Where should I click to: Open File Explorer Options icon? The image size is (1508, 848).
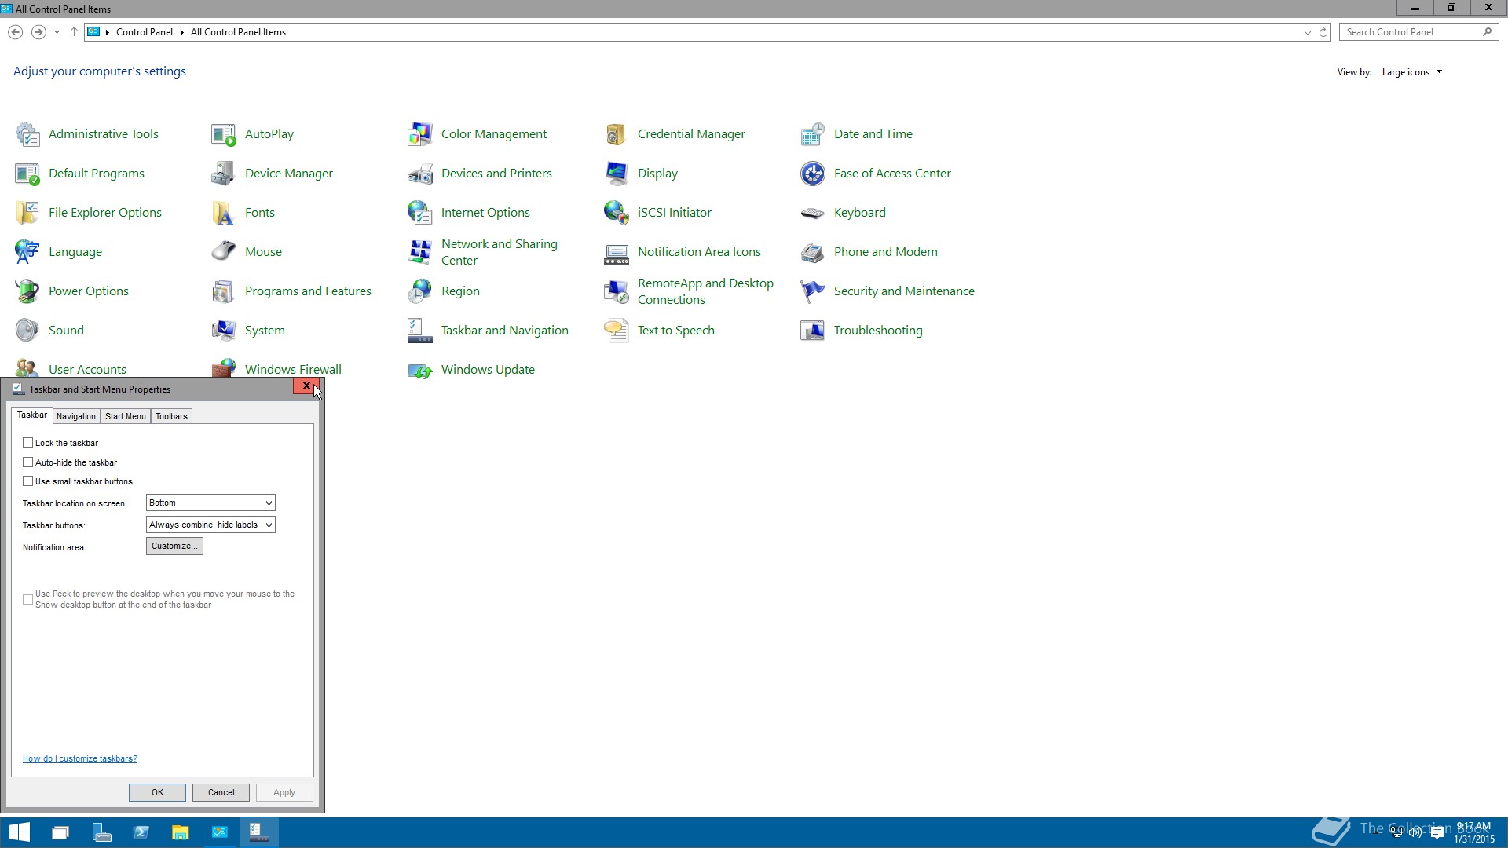point(27,213)
